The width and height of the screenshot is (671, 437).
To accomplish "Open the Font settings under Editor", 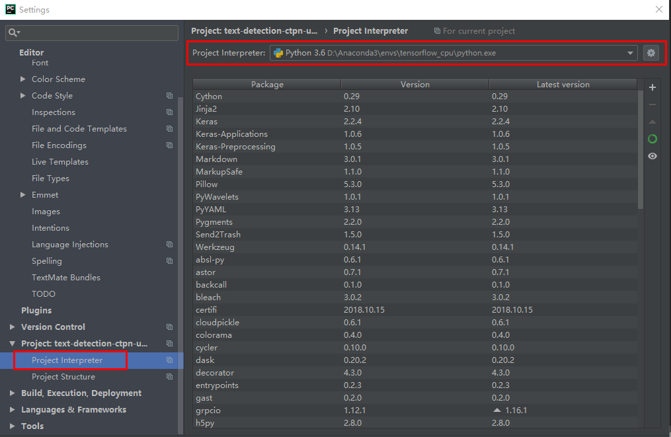I will pos(40,63).
